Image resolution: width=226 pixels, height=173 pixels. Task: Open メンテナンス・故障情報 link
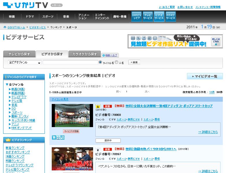tap(208, 7)
